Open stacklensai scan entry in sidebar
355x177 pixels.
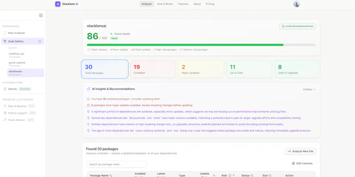click(x=26, y=73)
